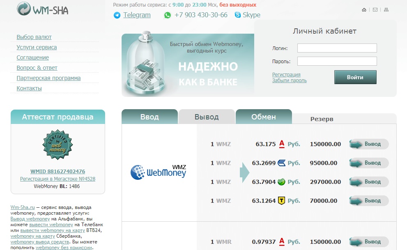407x250 pixels.
Task: Open the Вывод webmoney link
Action: click(30, 219)
